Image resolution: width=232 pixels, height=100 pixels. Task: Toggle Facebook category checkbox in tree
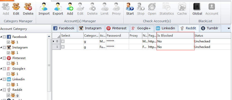5,37
